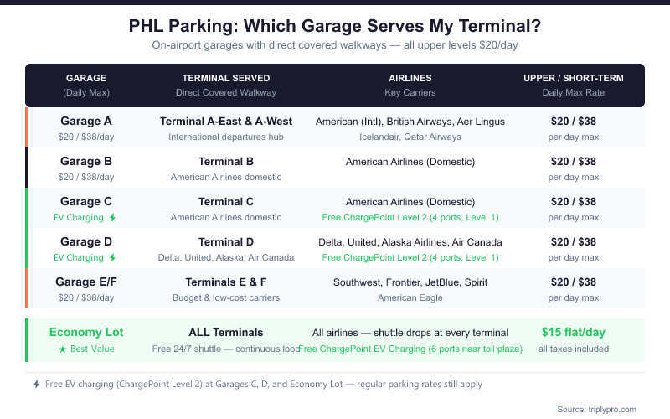Click the orange accent bar beside Garage A

point(27,127)
